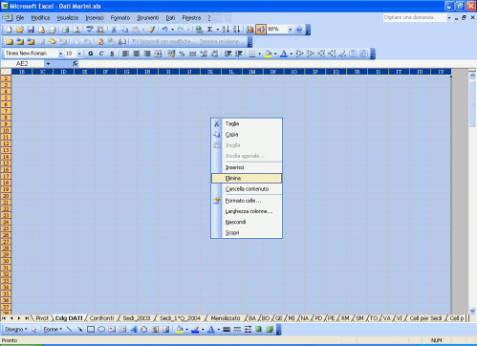The image size is (477, 346).
Task: Click the Copy toolbar icon
Action: [124, 30]
